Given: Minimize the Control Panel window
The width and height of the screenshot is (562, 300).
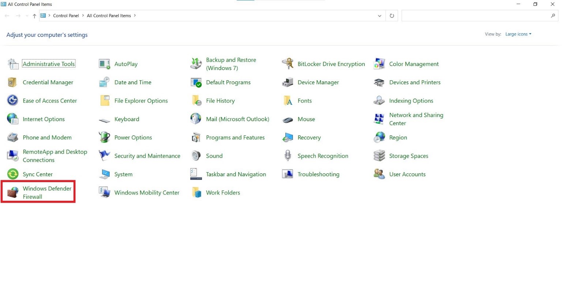Looking at the screenshot, I should (518, 4).
